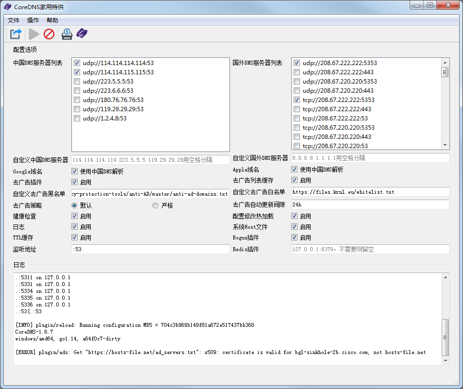
Task: Click the 自定义国外DNS服务器 input field
Action: pyautogui.click(x=370, y=158)
